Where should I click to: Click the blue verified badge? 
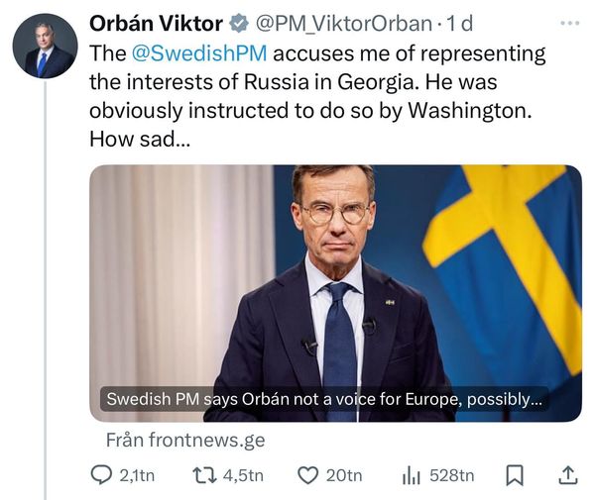(239, 23)
